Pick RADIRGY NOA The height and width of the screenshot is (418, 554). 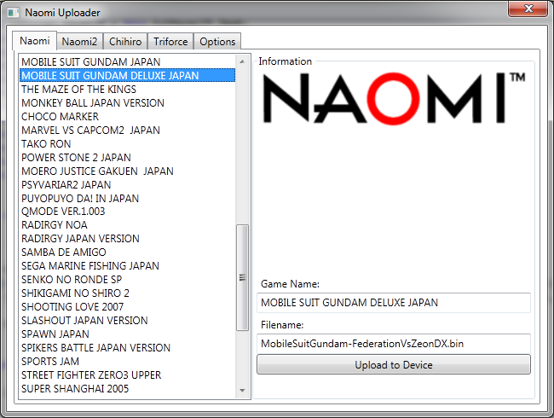point(127,225)
